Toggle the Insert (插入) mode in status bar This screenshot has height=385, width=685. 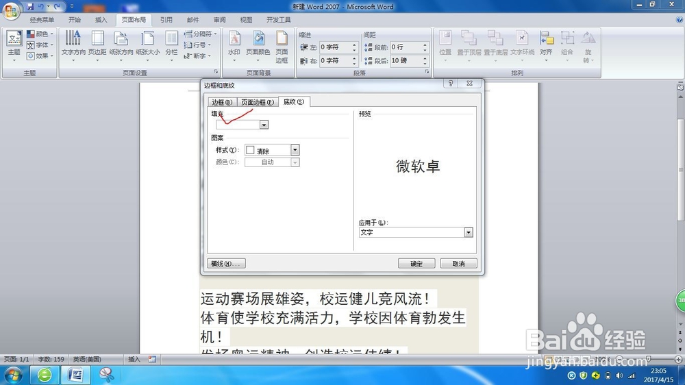pos(134,359)
